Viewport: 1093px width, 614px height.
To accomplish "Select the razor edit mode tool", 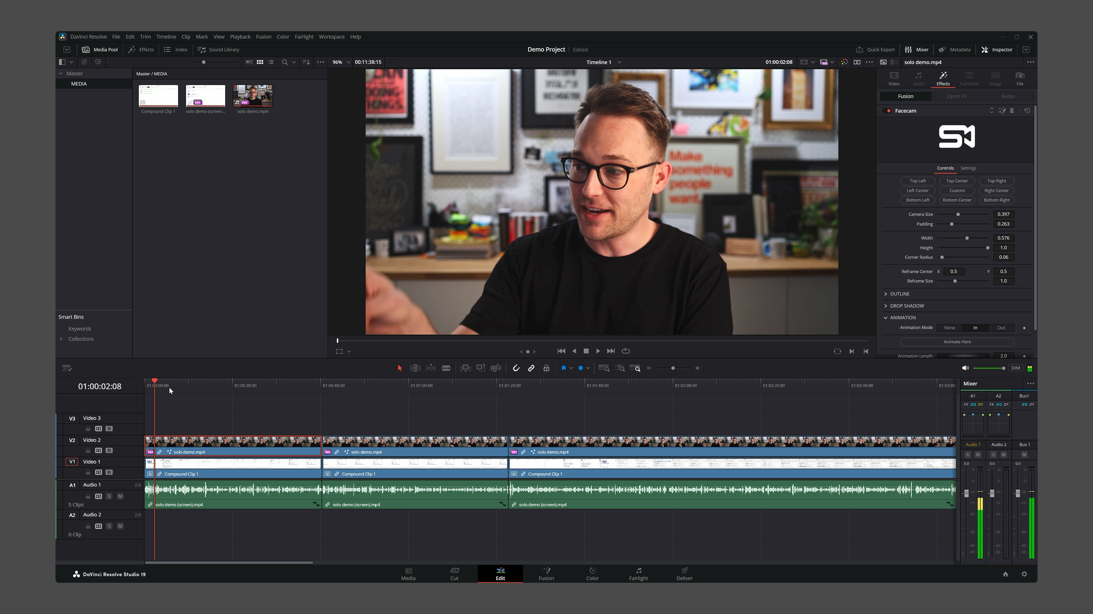I will [446, 368].
